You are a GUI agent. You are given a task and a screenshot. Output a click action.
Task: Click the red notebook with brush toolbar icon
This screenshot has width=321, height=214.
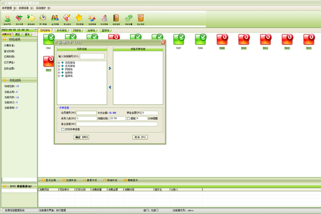point(67,18)
